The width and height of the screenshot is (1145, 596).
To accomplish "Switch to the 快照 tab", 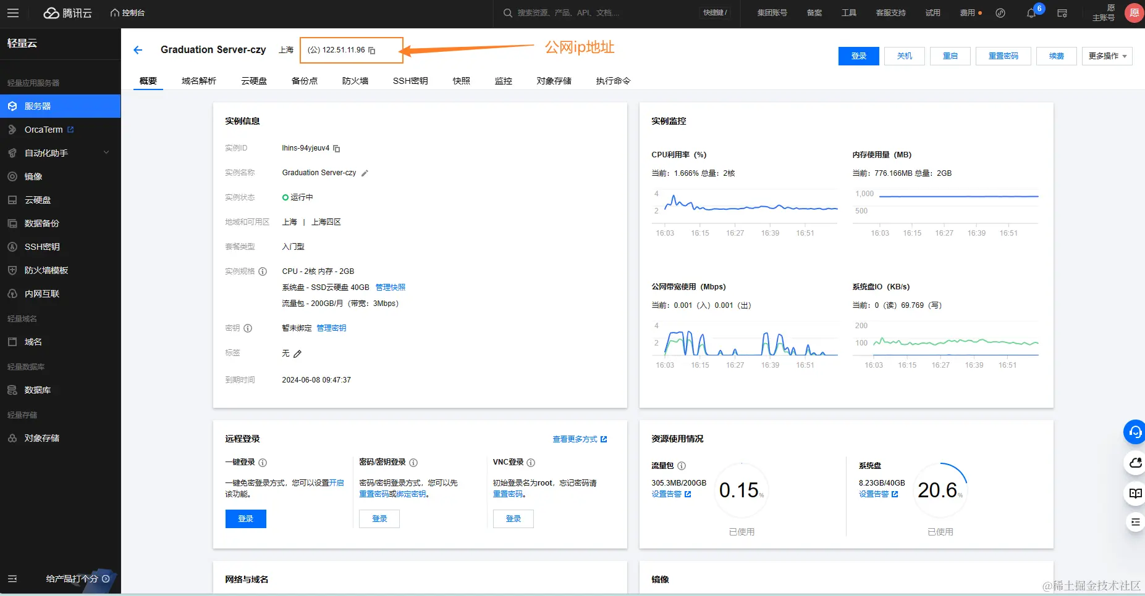I will [x=462, y=81].
